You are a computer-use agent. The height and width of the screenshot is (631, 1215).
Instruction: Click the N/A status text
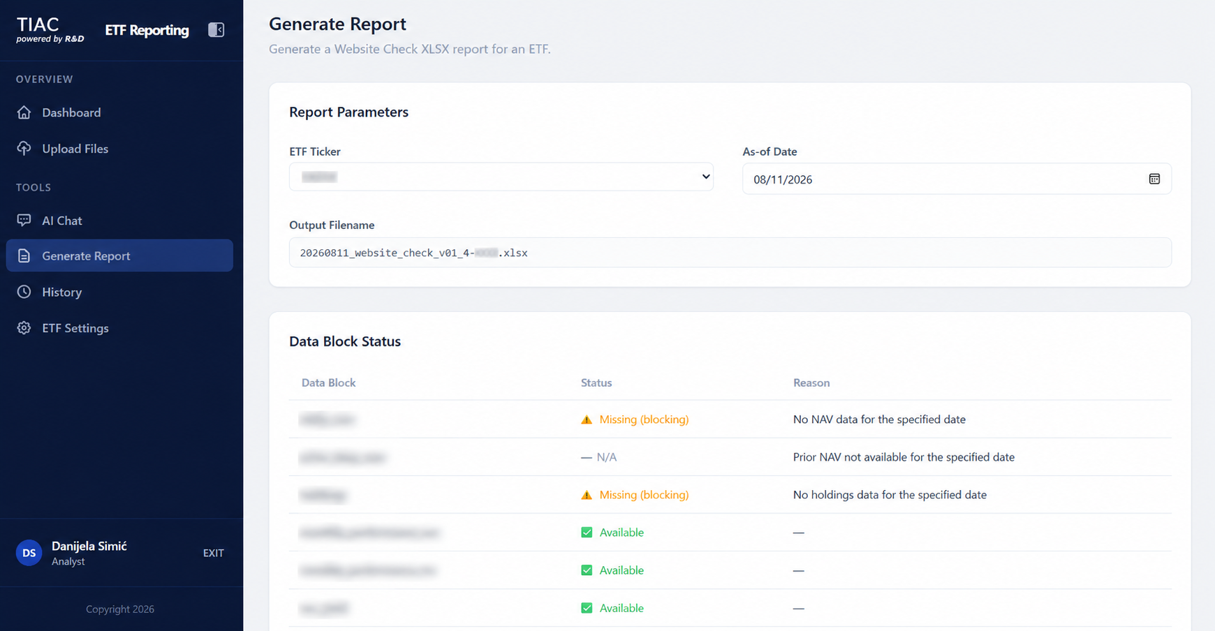point(607,457)
